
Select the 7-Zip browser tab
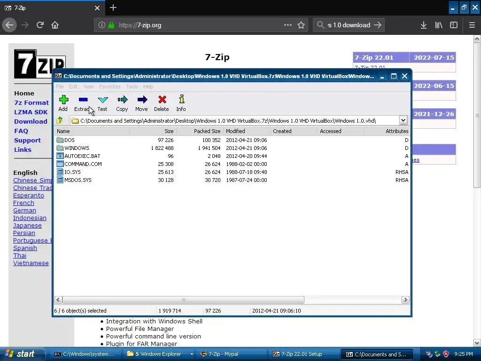click(x=52, y=8)
